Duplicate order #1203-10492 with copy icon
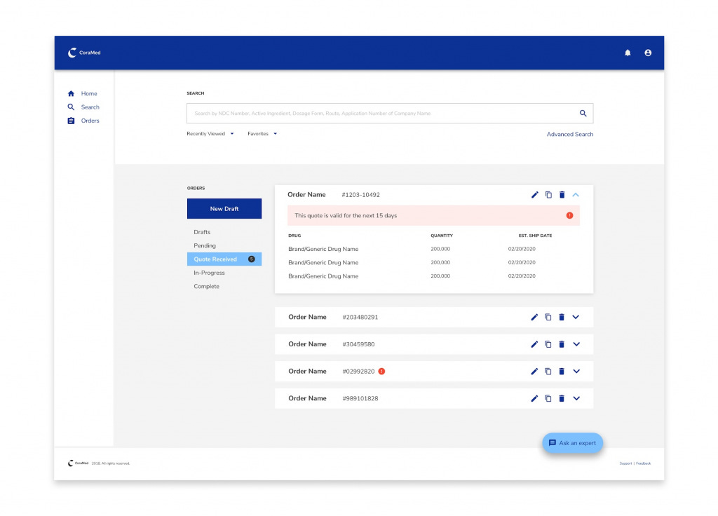The height and width of the screenshot is (516, 718). point(548,195)
